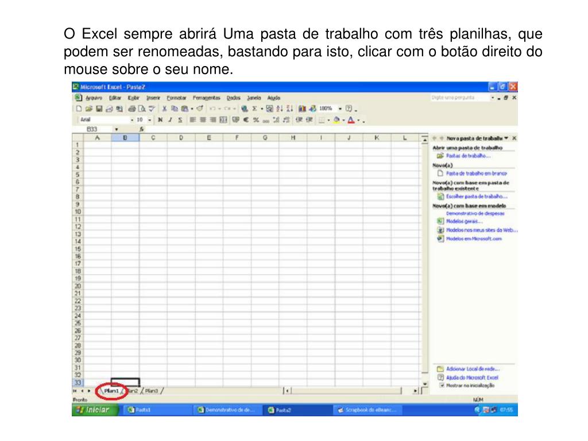Click the Save diskette toolbar icon
Viewport: 588px width, 441px height.
click(99, 109)
